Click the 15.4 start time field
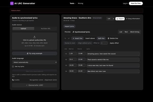Screen dimensions: 153x102 click(x=73, y=59)
